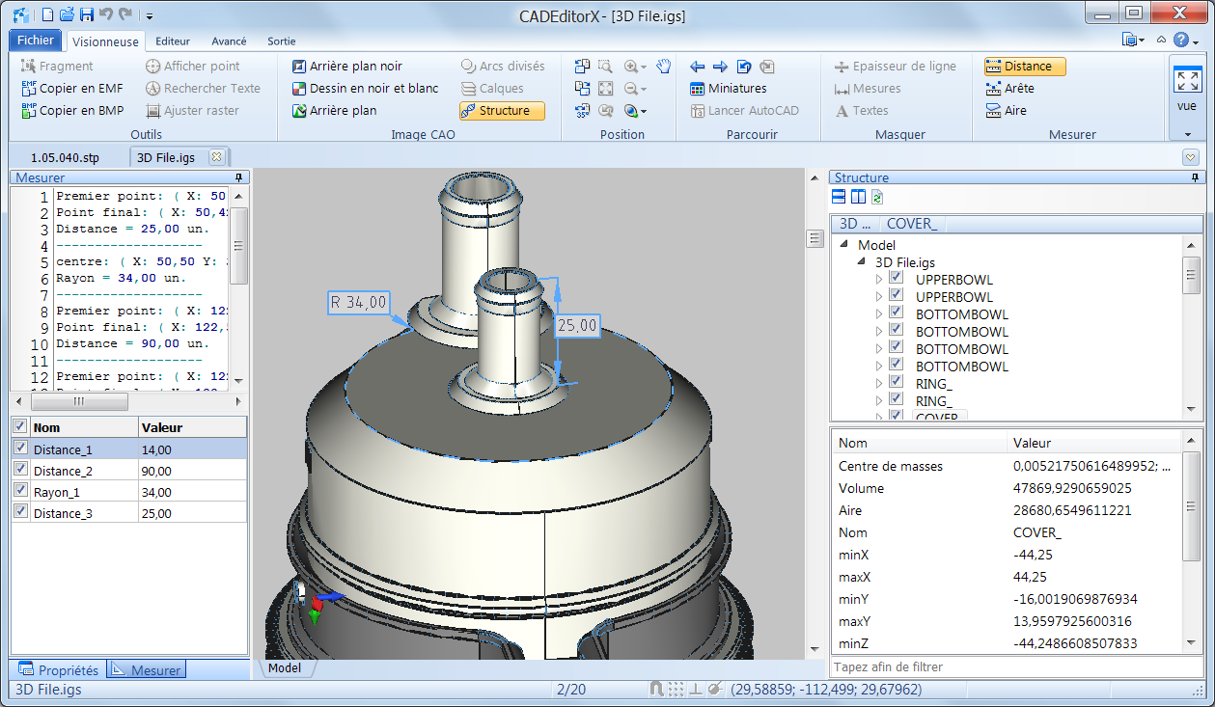Collapse the 3D File.igs tree node
This screenshot has width=1215, height=707.
tap(862, 262)
